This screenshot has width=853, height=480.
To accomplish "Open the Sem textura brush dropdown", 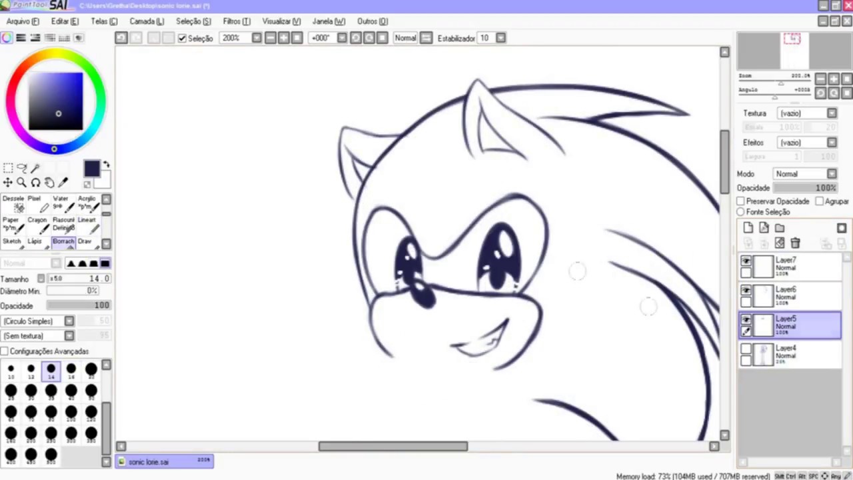I will coord(69,336).
